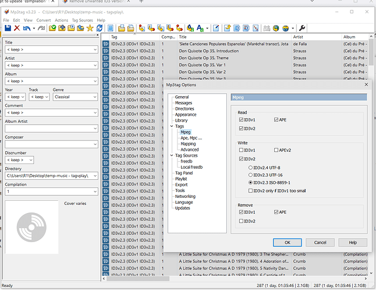Viewport: 376px width, 291px height.
Task: Collapse the Tag Sources tree node
Action: pos(172,155)
